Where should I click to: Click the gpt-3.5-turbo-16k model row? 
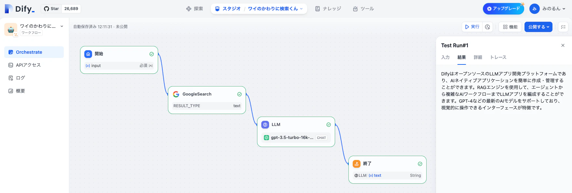[x=296, y=138]
